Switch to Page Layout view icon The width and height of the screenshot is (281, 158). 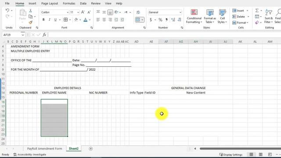coord(260,154)
